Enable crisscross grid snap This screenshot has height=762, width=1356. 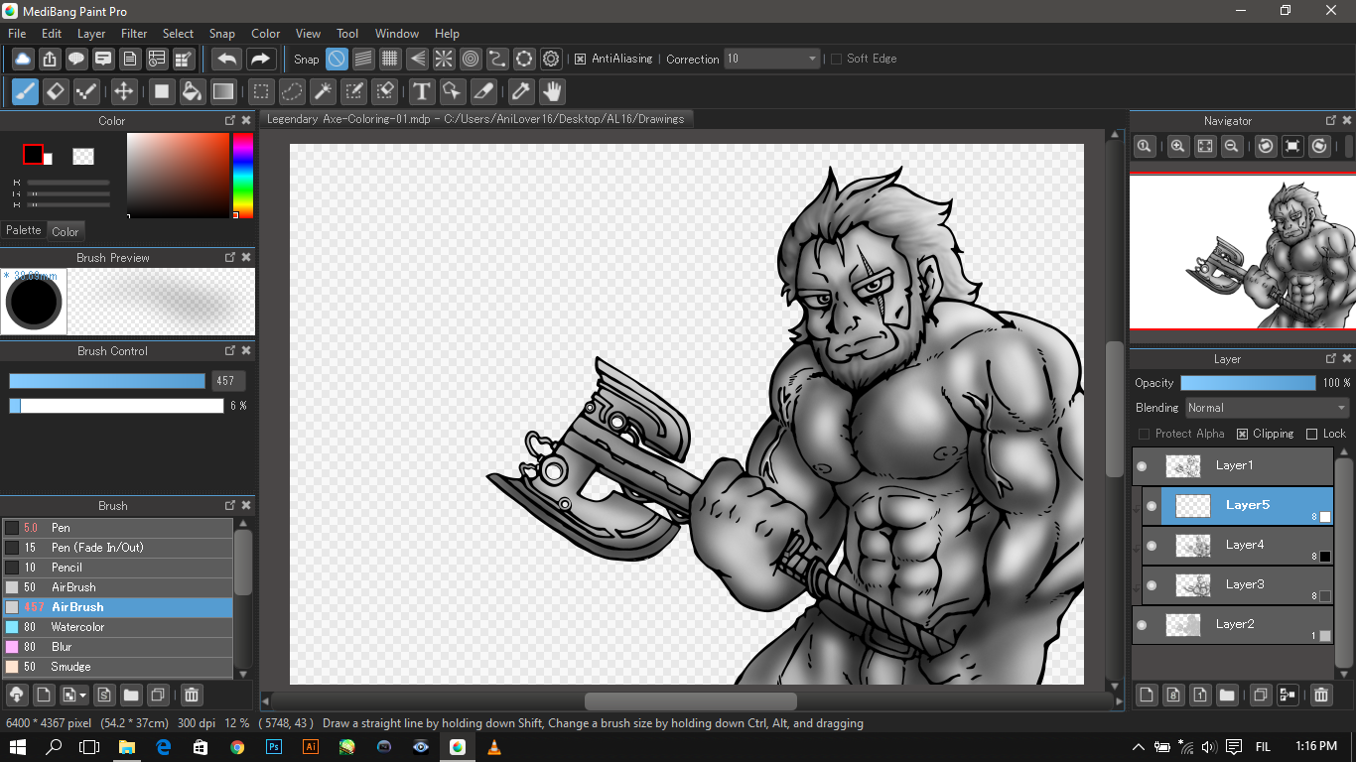390,59
